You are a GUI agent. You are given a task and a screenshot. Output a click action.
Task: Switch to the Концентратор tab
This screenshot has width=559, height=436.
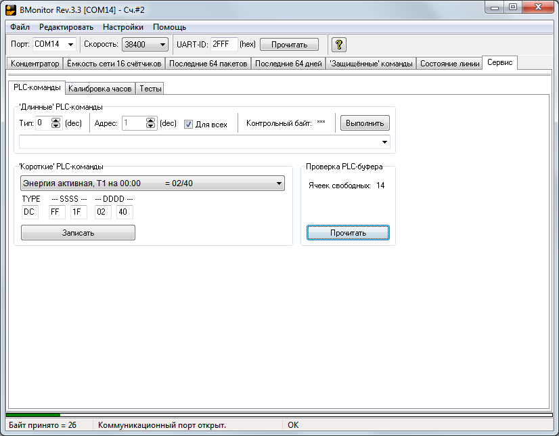click(35, 64)
